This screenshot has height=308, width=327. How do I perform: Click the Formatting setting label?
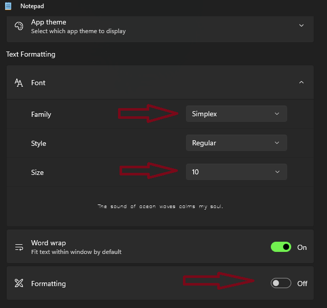coord(49,284)
